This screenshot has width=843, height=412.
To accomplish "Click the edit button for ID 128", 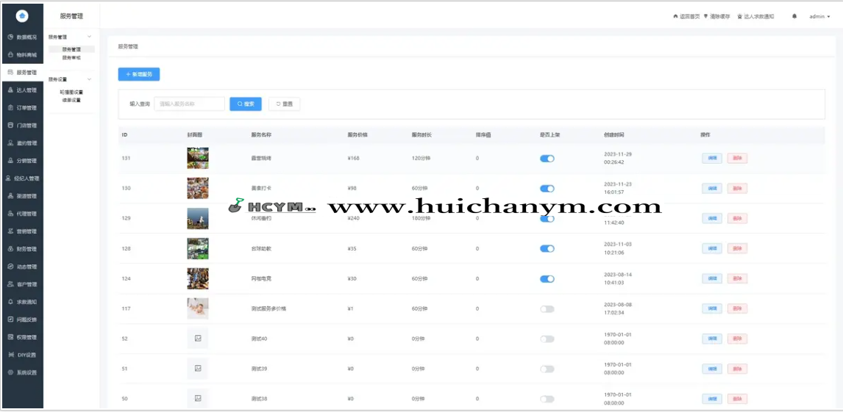I will coord(712,248).
